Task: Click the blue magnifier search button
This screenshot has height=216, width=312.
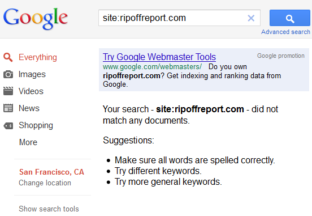Action: (x=290, y=18)
